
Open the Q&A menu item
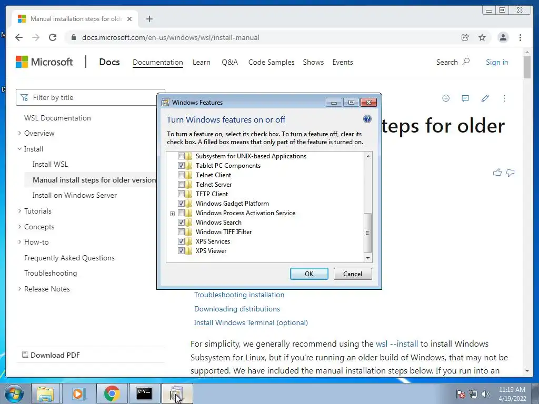pyautogui.click(x=229, y=62)
